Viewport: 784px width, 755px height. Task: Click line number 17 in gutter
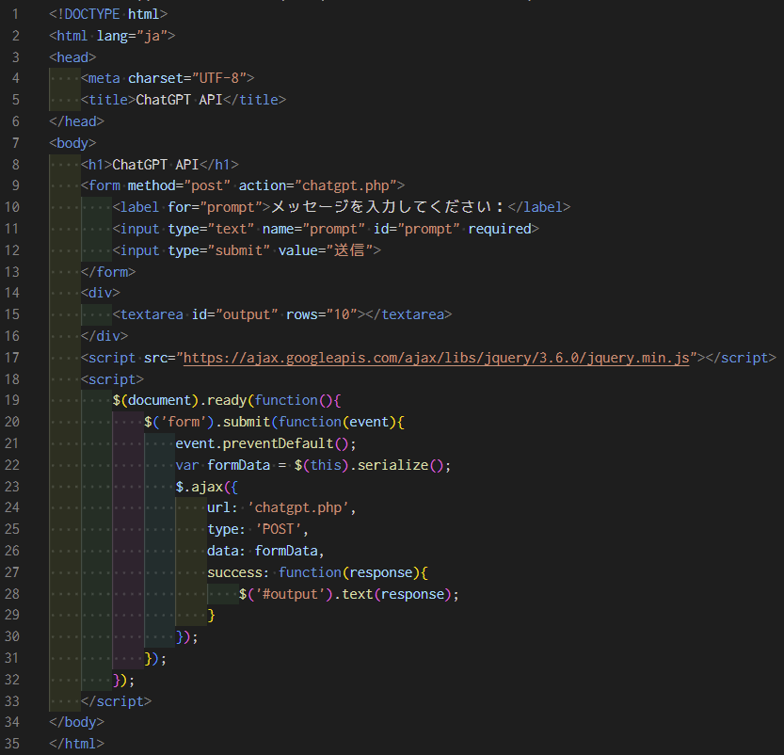pyautogui.click(x=12, y=358)
